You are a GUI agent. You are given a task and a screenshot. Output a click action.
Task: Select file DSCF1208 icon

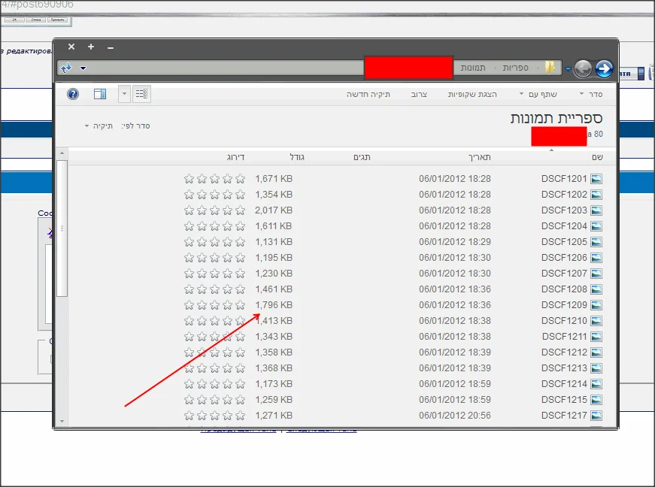tap(596, 289)
